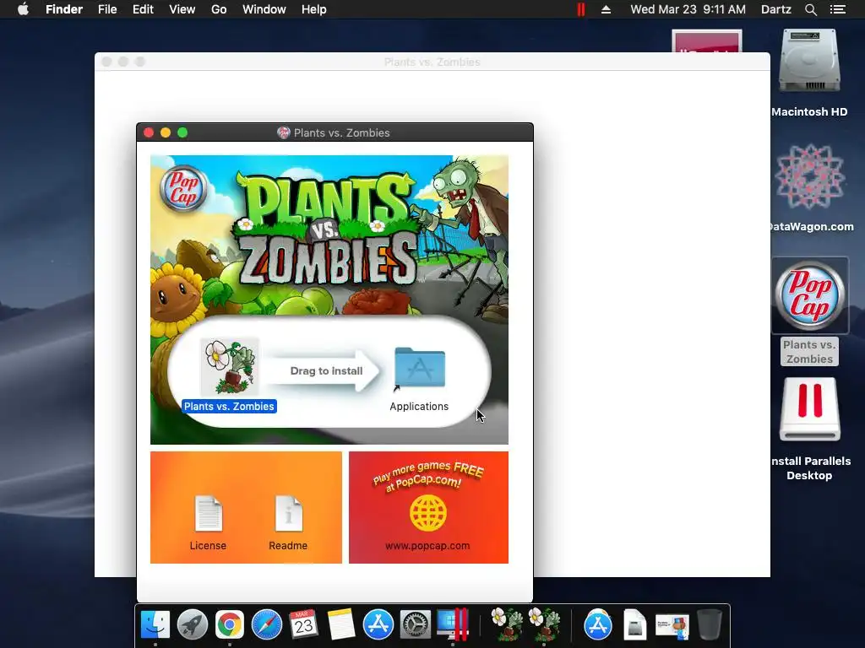Image resolution: width=865 pixels, height=648 pixels.
Task: Open the View menu
Action: [182, 9]
